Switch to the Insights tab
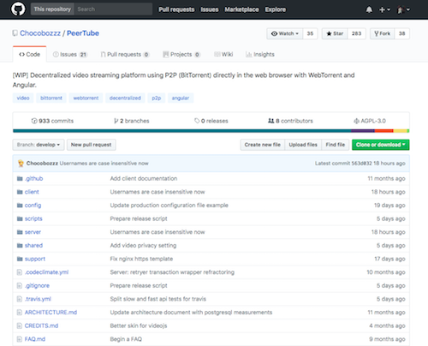Image resolution: width=428 pixels, height=346 pixels. [x=260, y=54]
